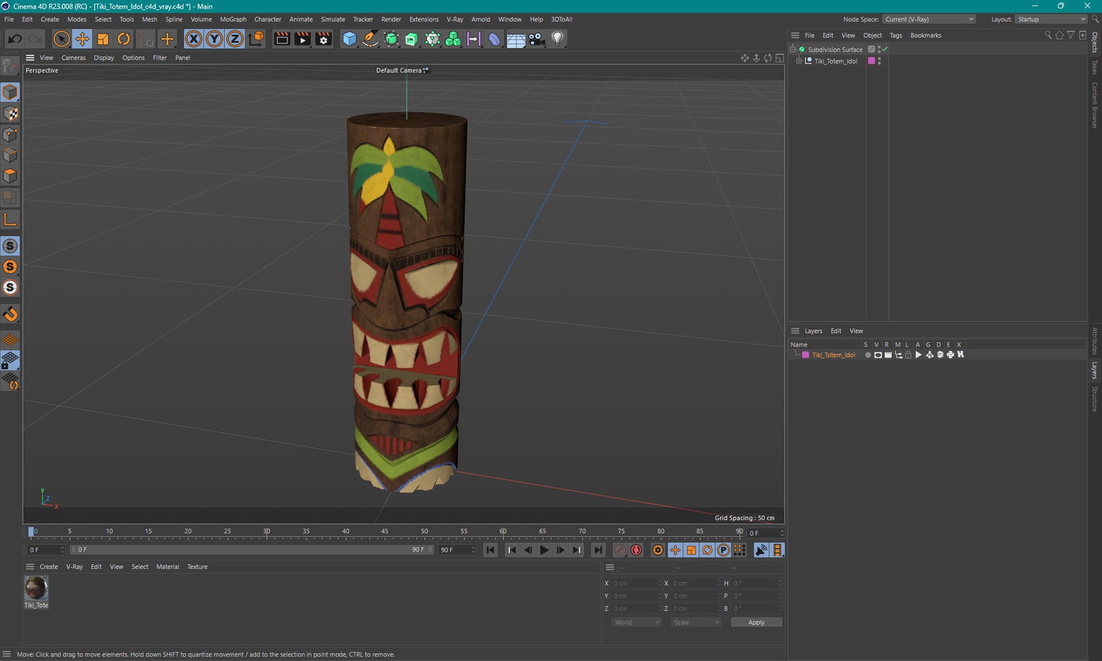1102x661 pixels.
Task: Open Edit Render Settings
Action: point(323,39)
